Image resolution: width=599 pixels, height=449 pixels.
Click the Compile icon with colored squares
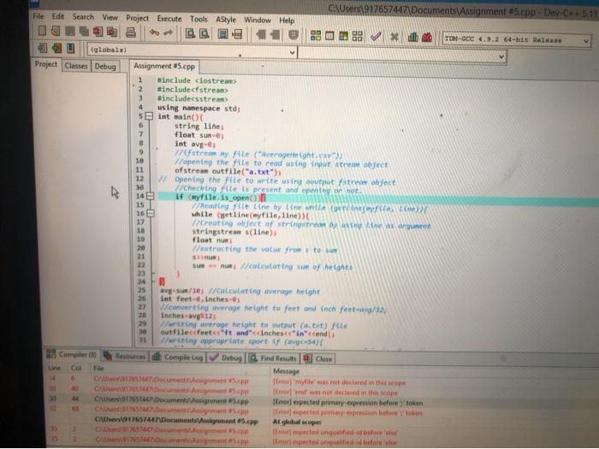click(x=316, y=36)
